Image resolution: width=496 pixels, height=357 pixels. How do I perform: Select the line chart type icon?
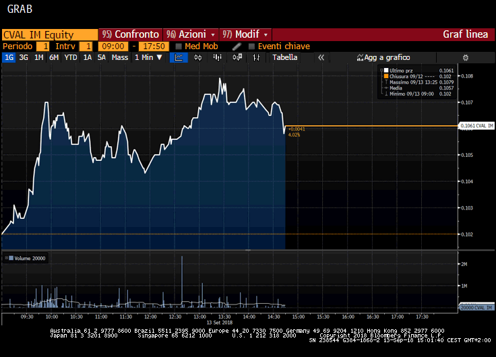[x=179, y=58]
